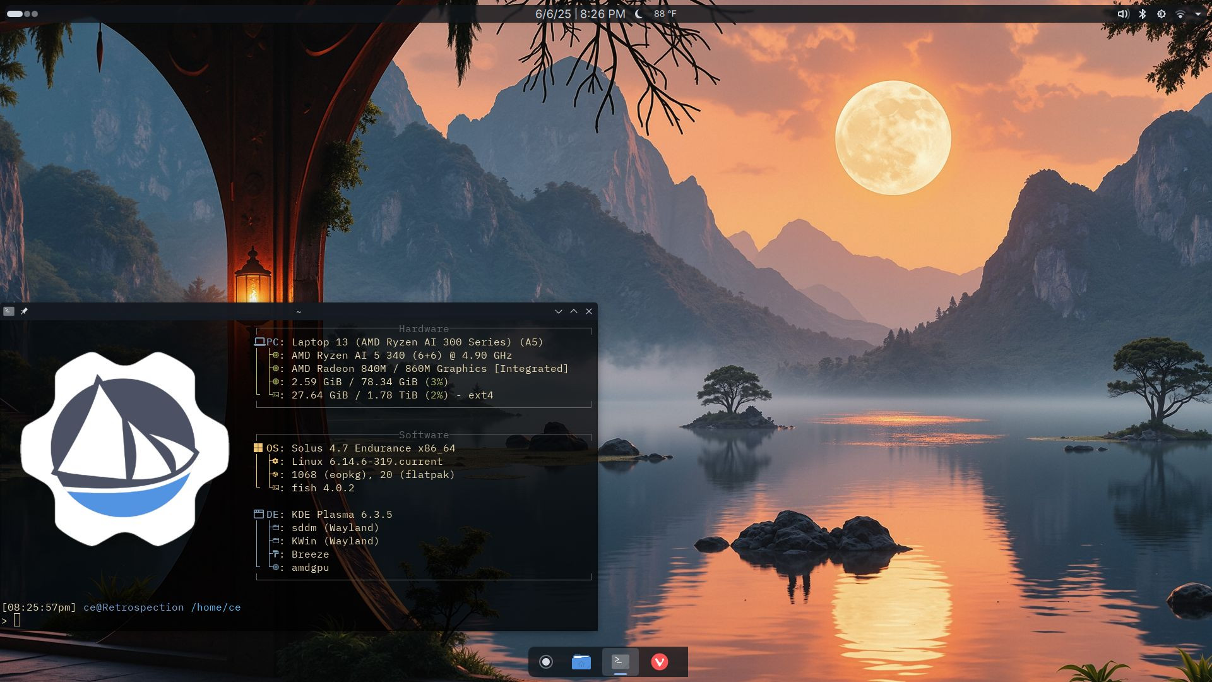Click text "amdgpu" driver line
This screenshot has width=1212, height=682.
point(310,568)
